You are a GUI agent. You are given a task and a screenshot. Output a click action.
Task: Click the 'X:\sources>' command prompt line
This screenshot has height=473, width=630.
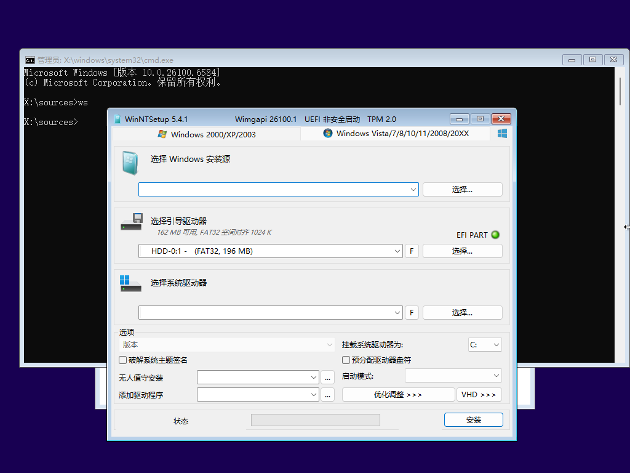pyautogui.click(x=51, y=123)
